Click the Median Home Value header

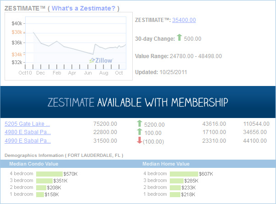(166, 164)
